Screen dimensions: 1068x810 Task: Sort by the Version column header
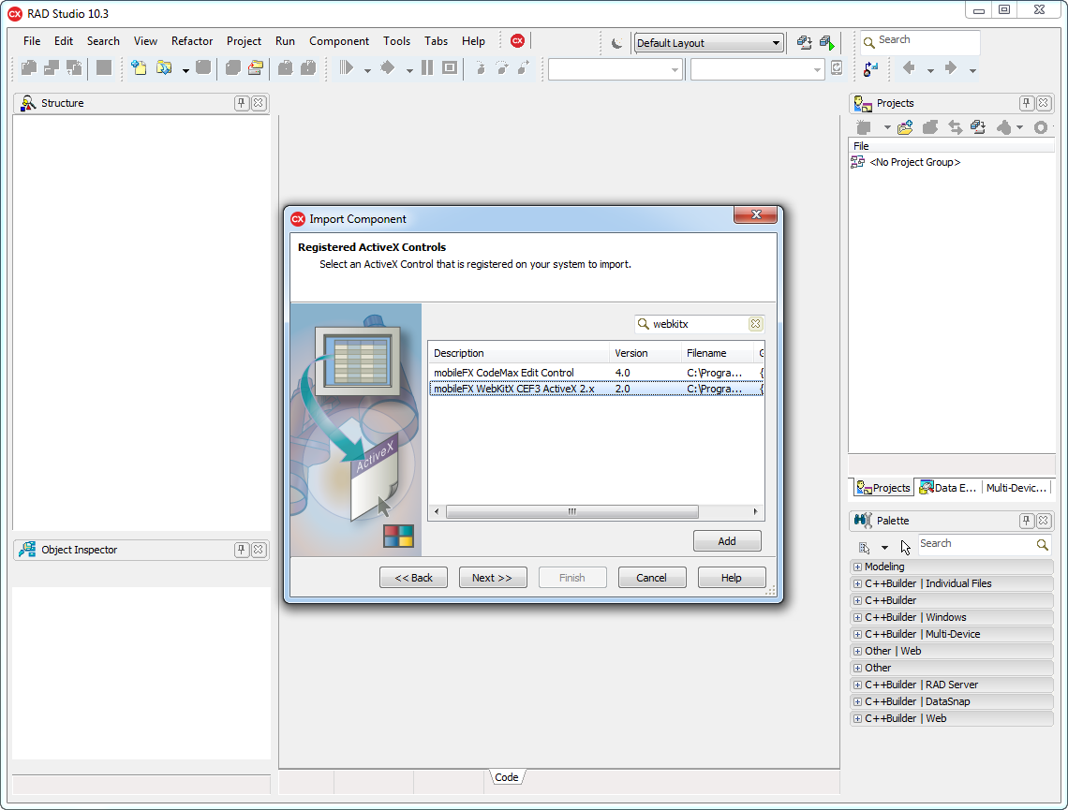tap(645, 353)
